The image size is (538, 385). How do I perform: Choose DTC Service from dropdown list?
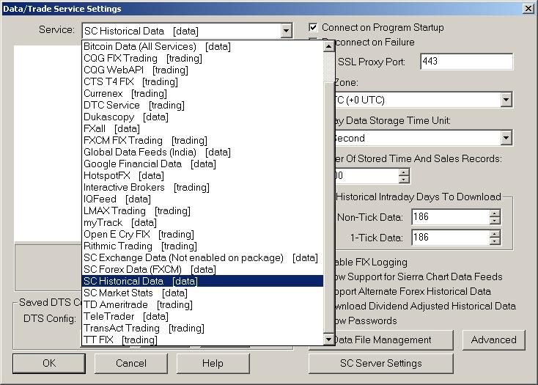point(203,105)
